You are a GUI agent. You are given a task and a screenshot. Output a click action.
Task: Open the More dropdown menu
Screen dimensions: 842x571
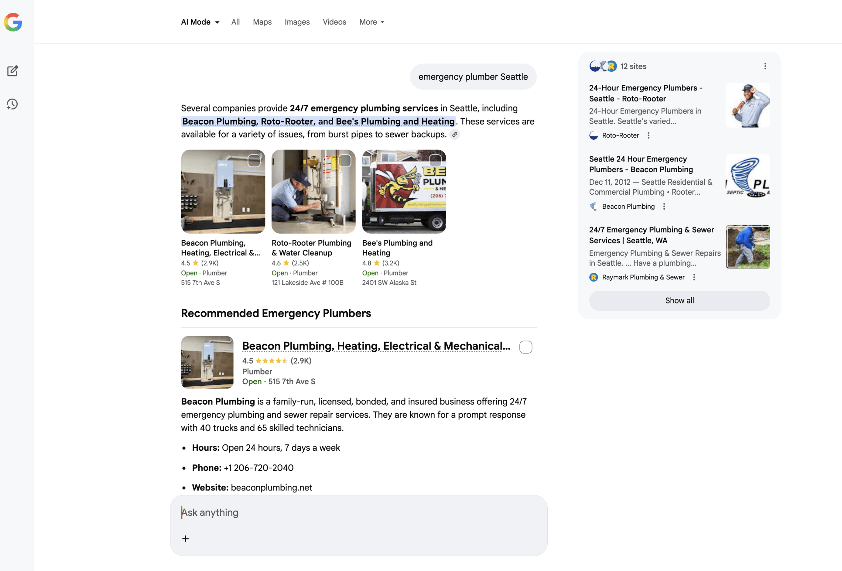[371, 22]
